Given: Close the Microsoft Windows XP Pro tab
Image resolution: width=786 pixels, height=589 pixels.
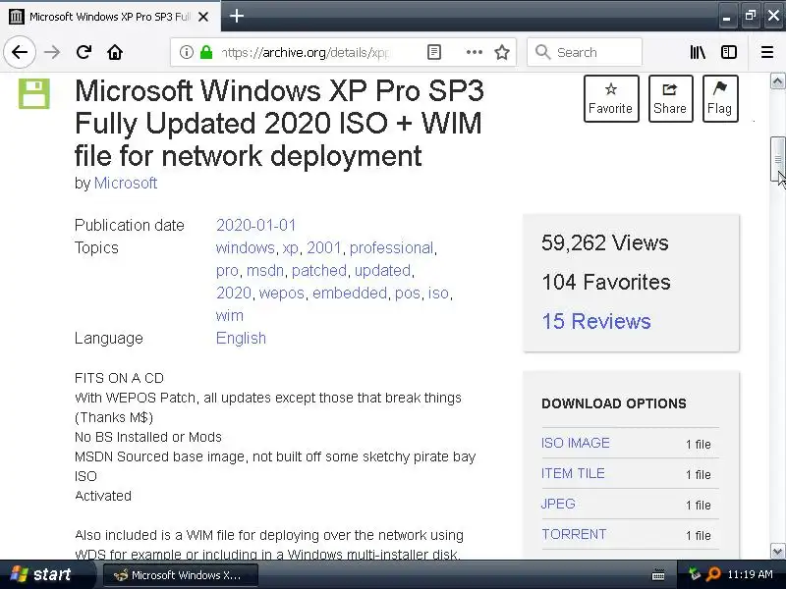Looking at the screenshot, I should pos(203,17).
